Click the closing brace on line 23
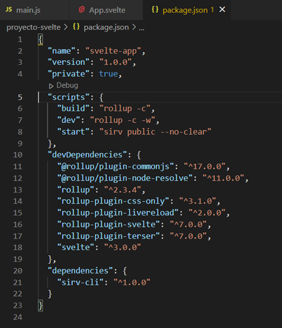This screenshot has height=328, width=282. [41, 306]
